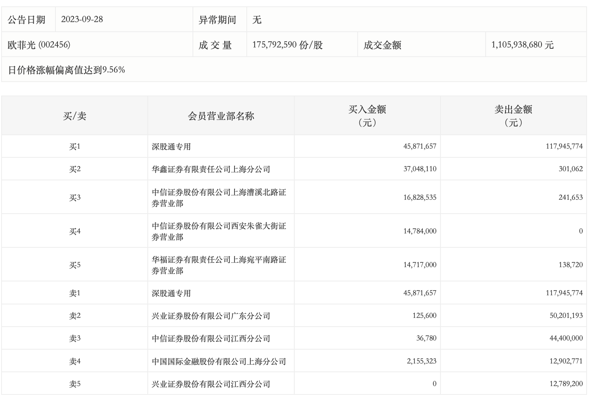The width and height of the screenshot is (591, 398).
Task: Select 中信证券 上海漕溪北路证券营业部 entry
Action: [219, 198]
